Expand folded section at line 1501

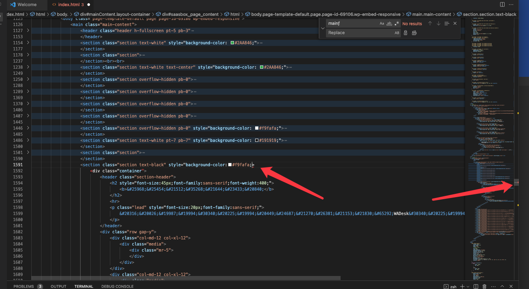pos(28,152)
